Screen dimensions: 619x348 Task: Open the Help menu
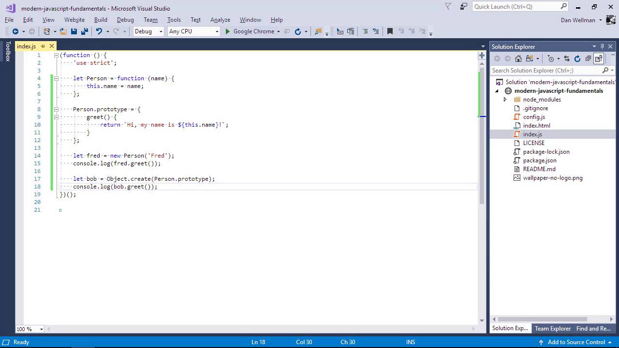[x=277, y=20]
